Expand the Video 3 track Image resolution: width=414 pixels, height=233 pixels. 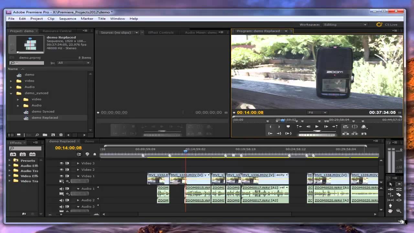pos(78,163)
